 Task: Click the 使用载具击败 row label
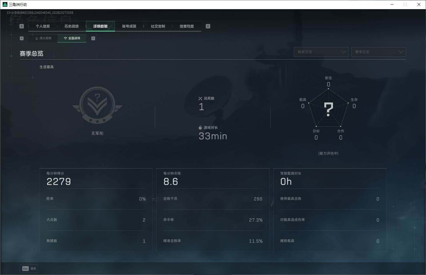pos(291,199)
